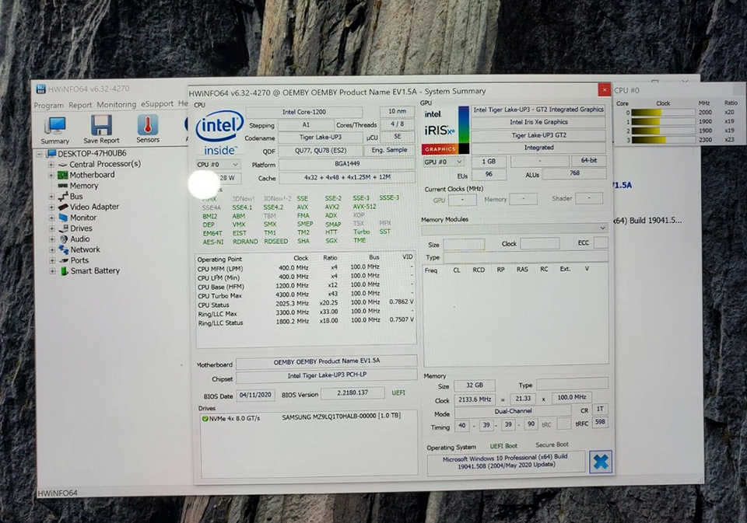The width and height of the screenshot is (747, 523).
Task: Click the Intel Iris Xe Graphics name field
Action: click(538, 122)
